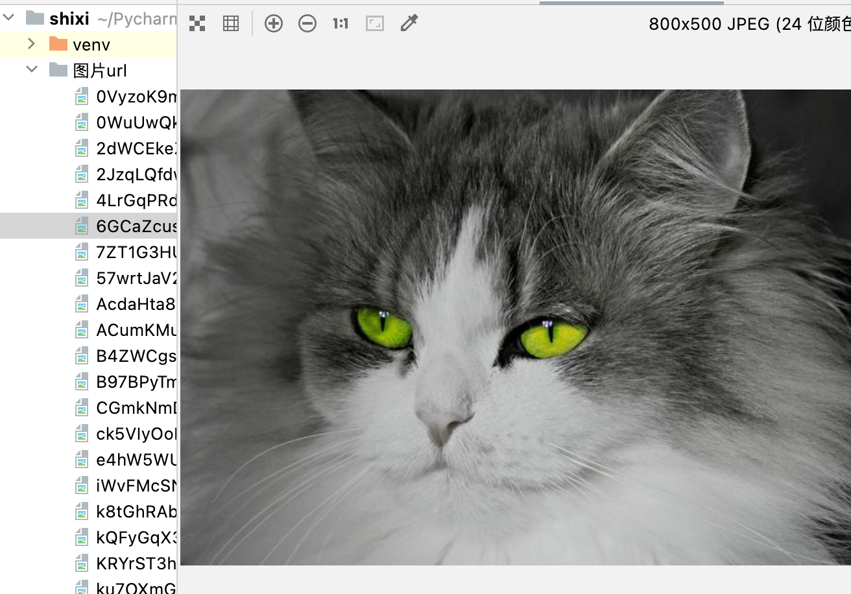Click the zoom in icon
Image resolution: width=851 pixels, height=594 pixels.
pos(274,24)
